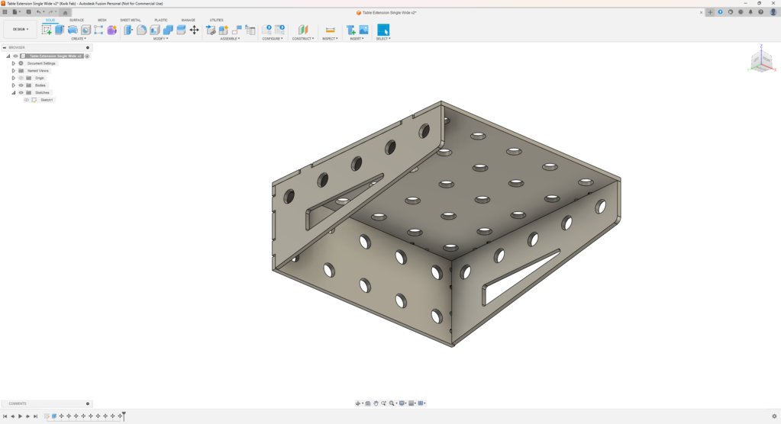Image resolution: width=781 pixels, height=424 pixels.
Task: Toggle visibility of root component Table Extension
Action: point(15,56)
